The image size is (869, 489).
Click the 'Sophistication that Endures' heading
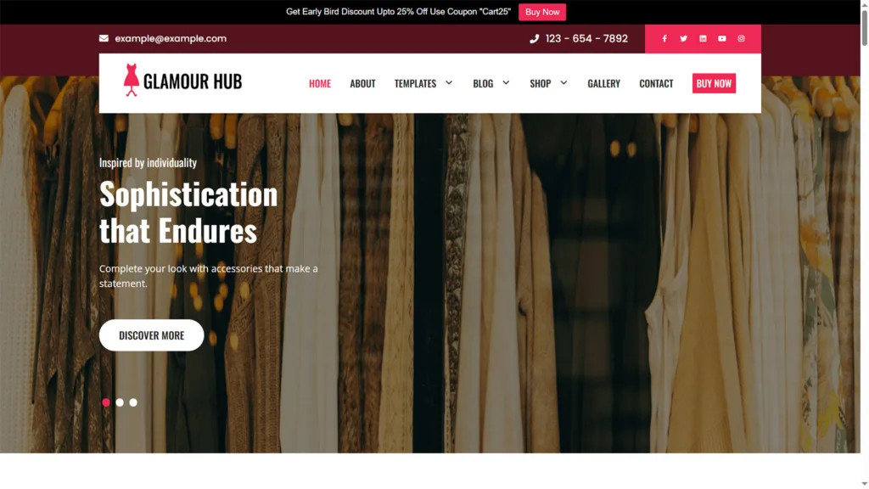tap(188, 211)
